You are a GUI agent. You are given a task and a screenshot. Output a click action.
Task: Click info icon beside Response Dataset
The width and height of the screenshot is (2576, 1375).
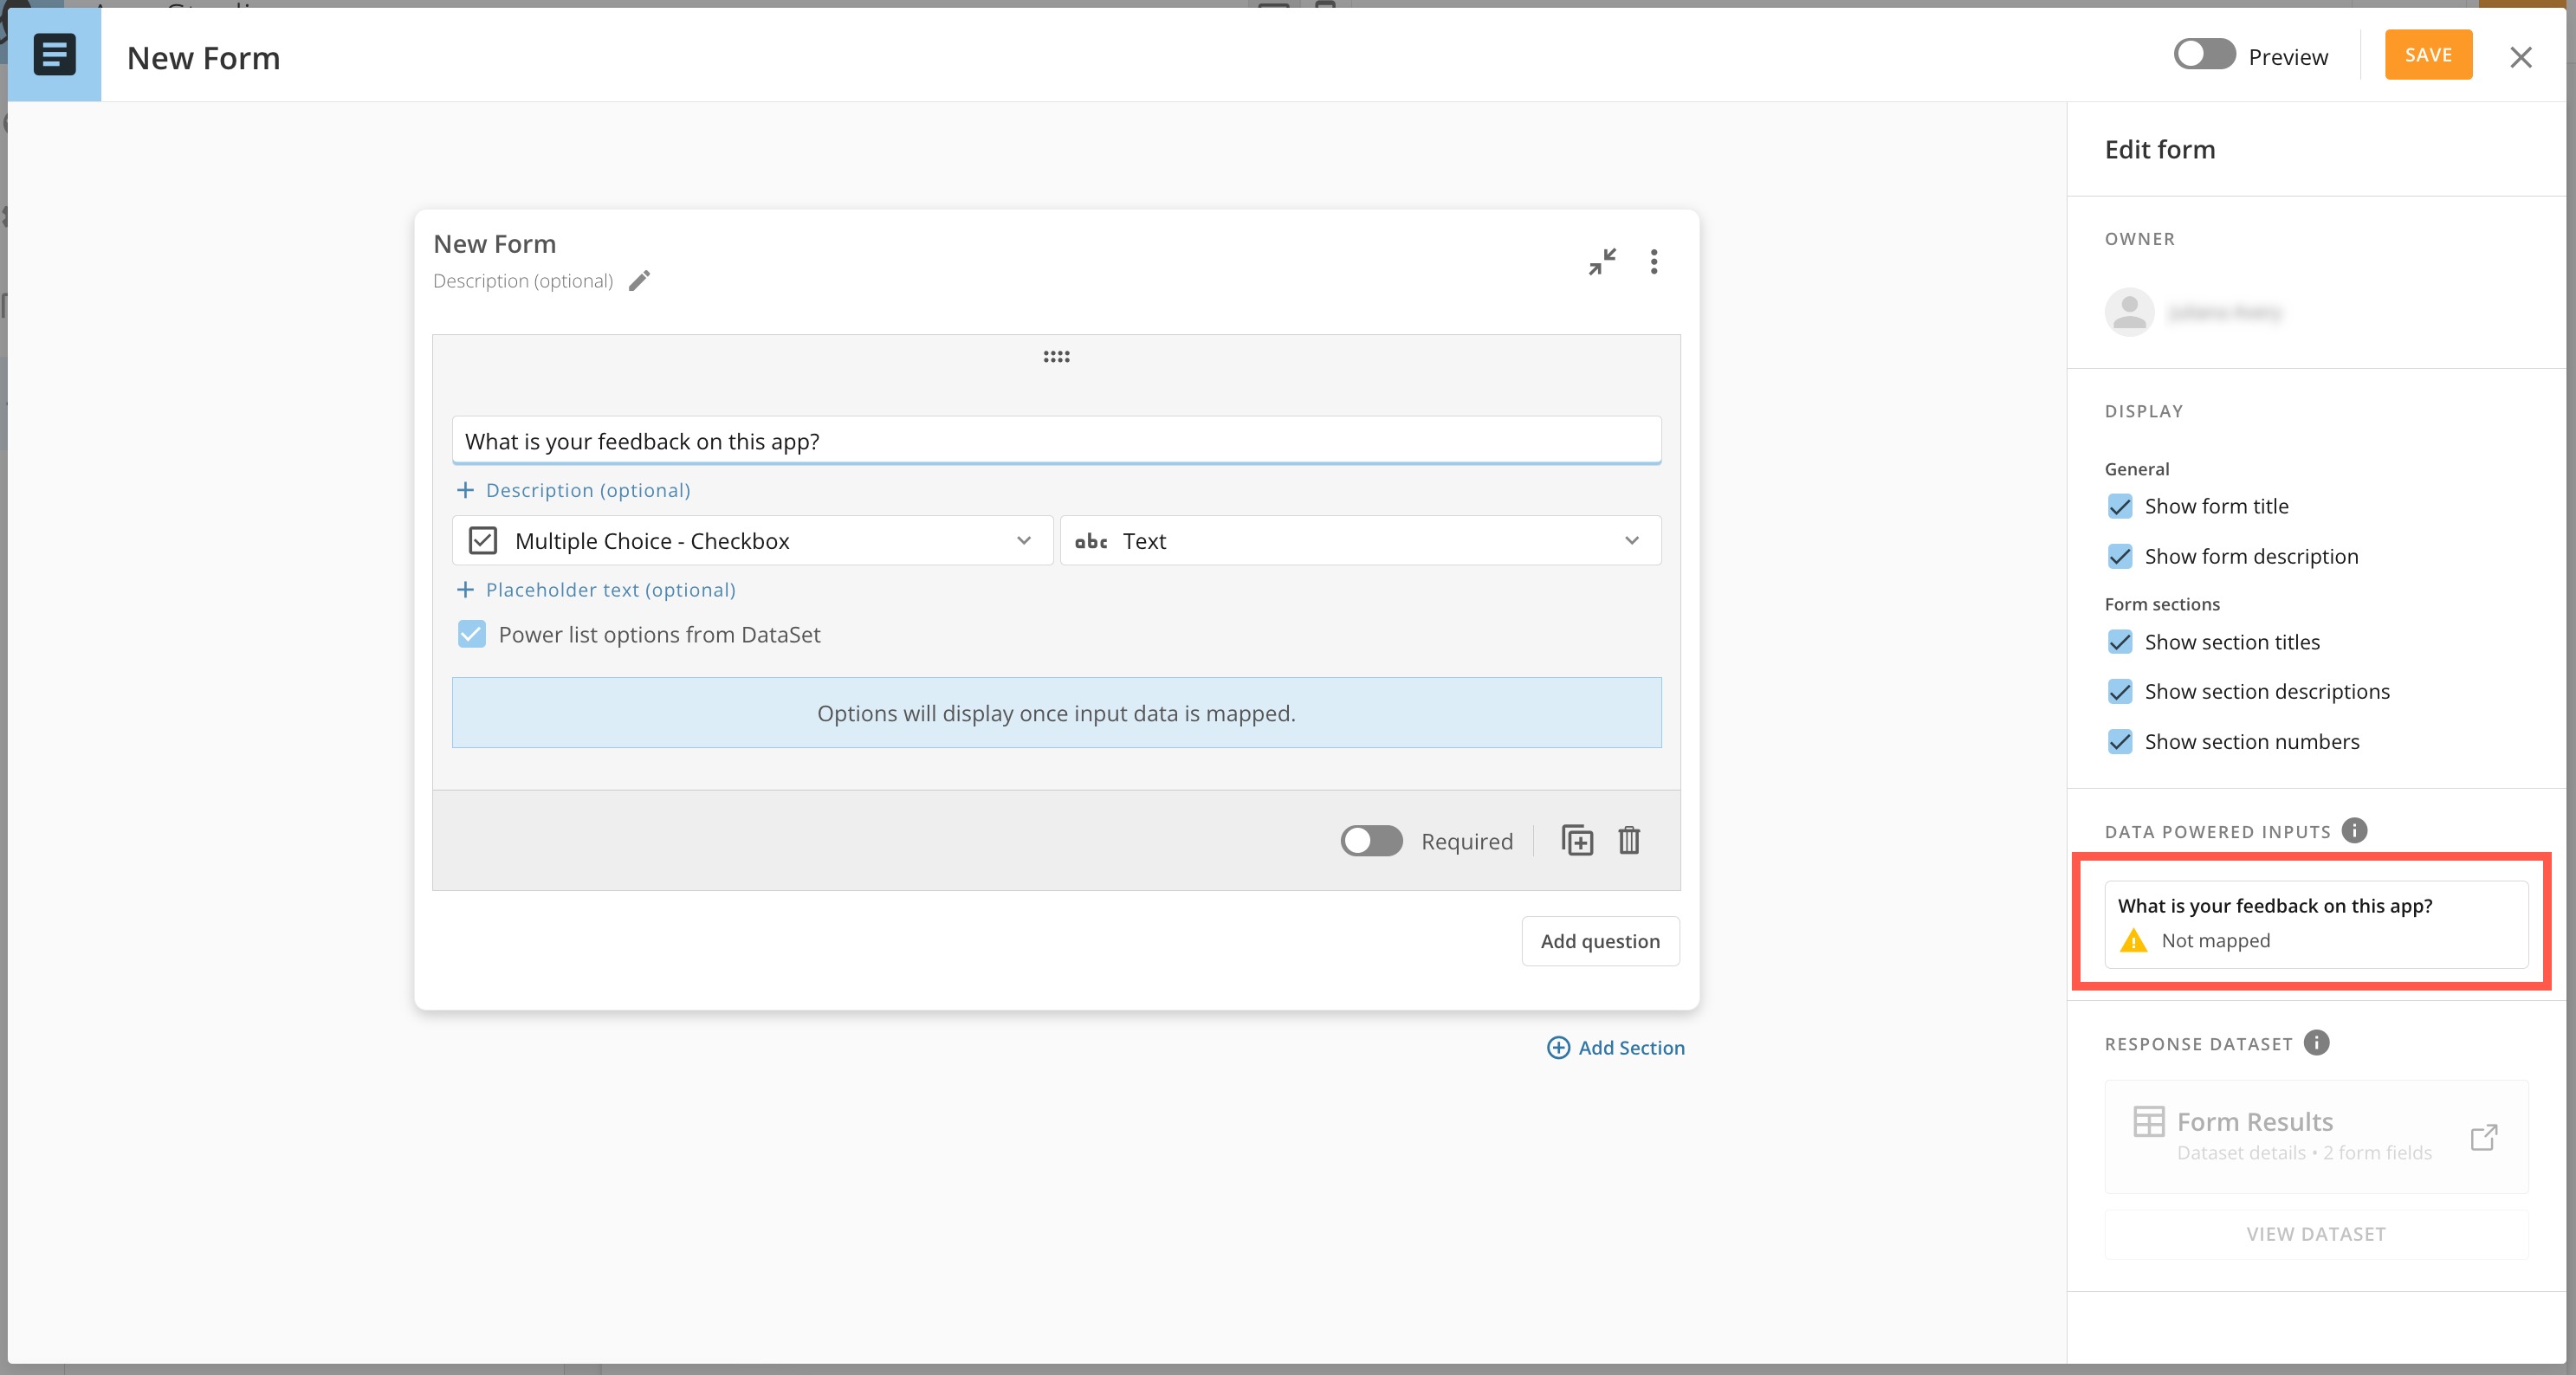2316,1043
